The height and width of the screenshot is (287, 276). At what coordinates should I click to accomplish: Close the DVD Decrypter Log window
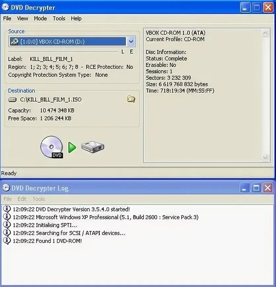[x=268, y=188]
